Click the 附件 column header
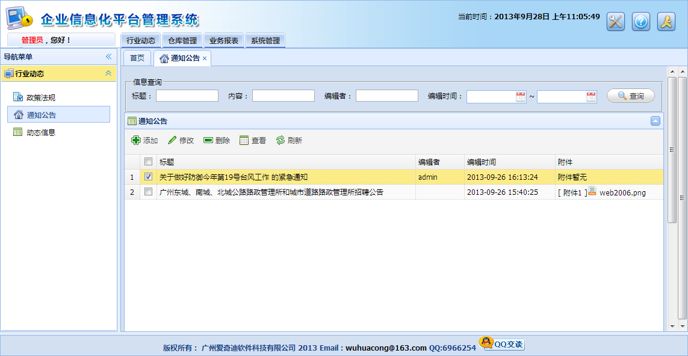Image resolution: width=688 pixels, height=356 pixels. (x=609, y=162)
